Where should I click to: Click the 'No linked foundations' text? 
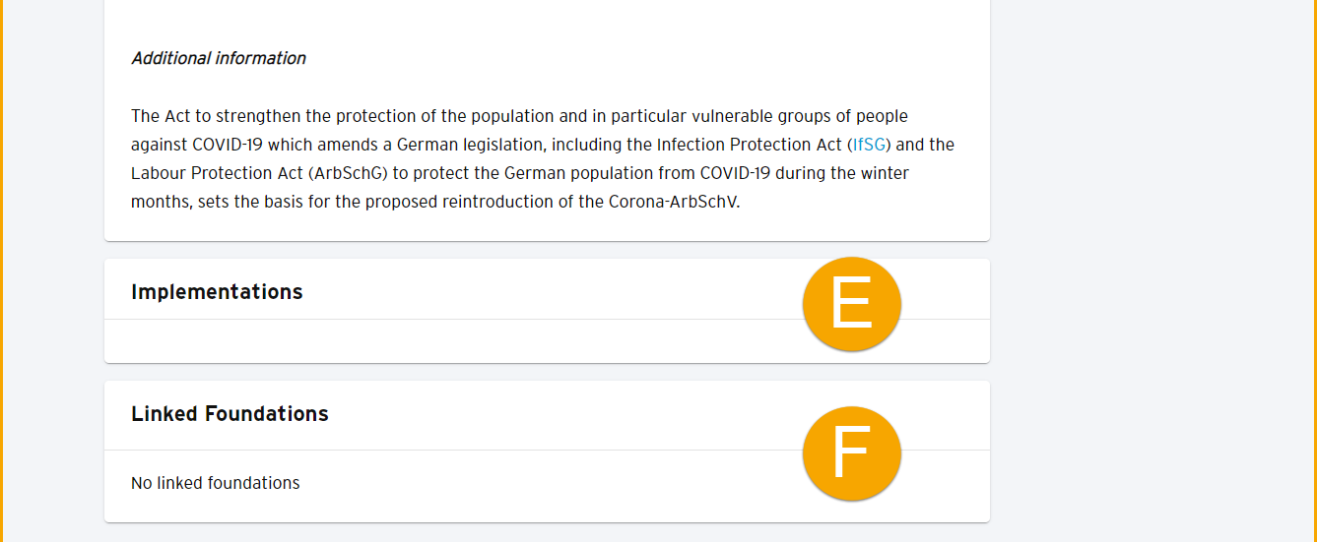pos(215,483)
